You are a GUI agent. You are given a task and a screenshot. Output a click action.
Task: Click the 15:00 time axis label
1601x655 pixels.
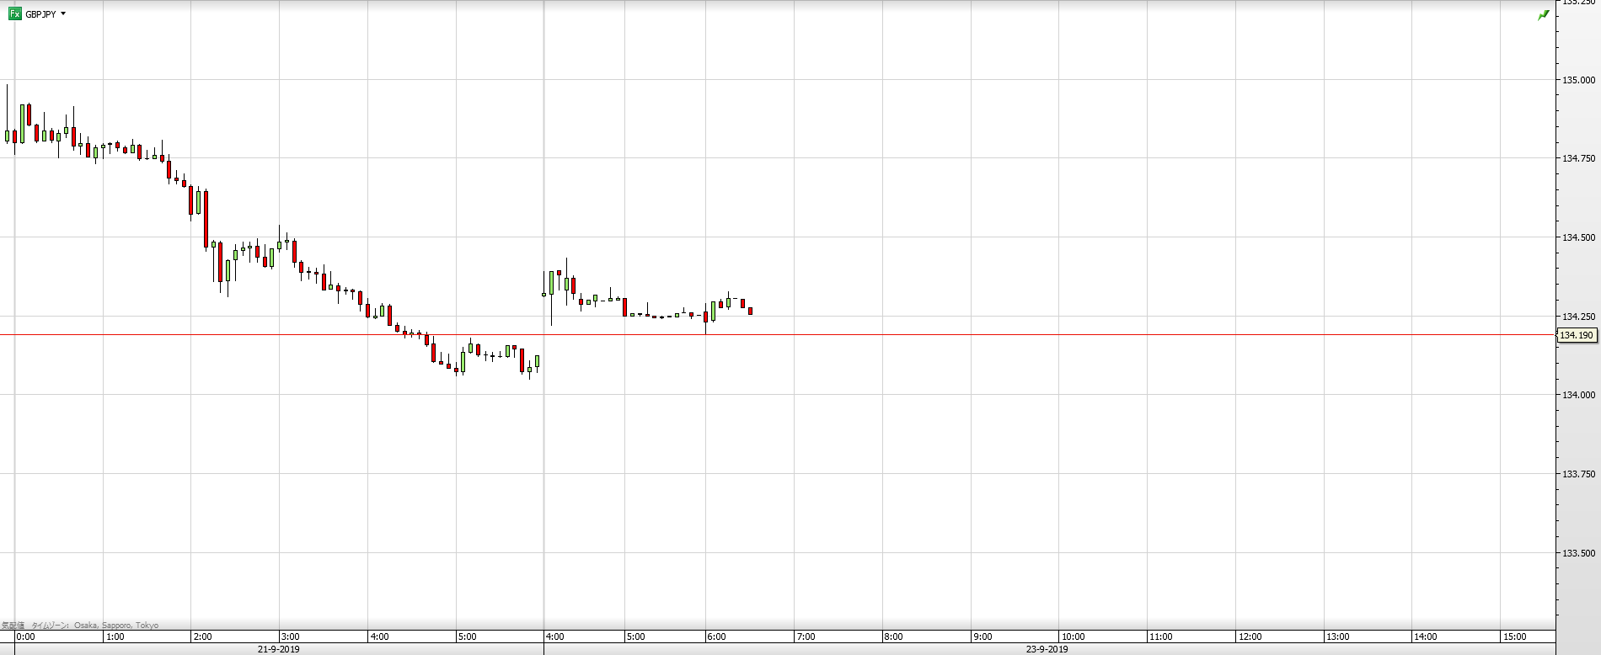1515,636
